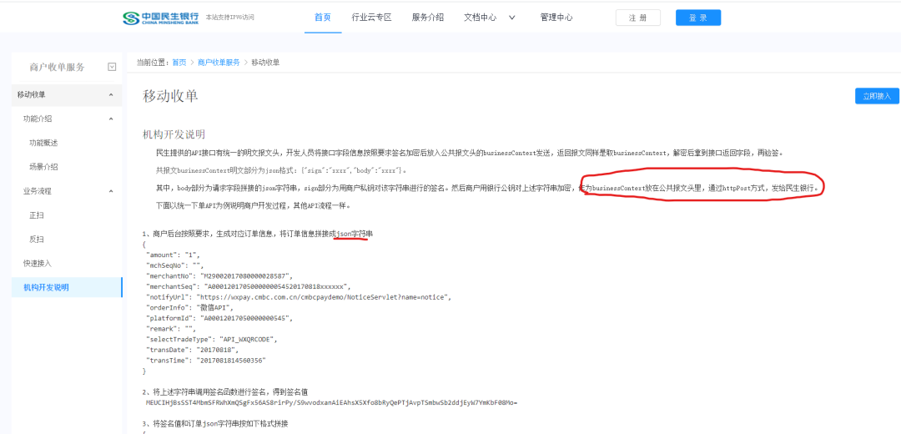
Task: Go to 服务介绍 in top navigation
Action: pyautogui.click(x=427, y=18)
